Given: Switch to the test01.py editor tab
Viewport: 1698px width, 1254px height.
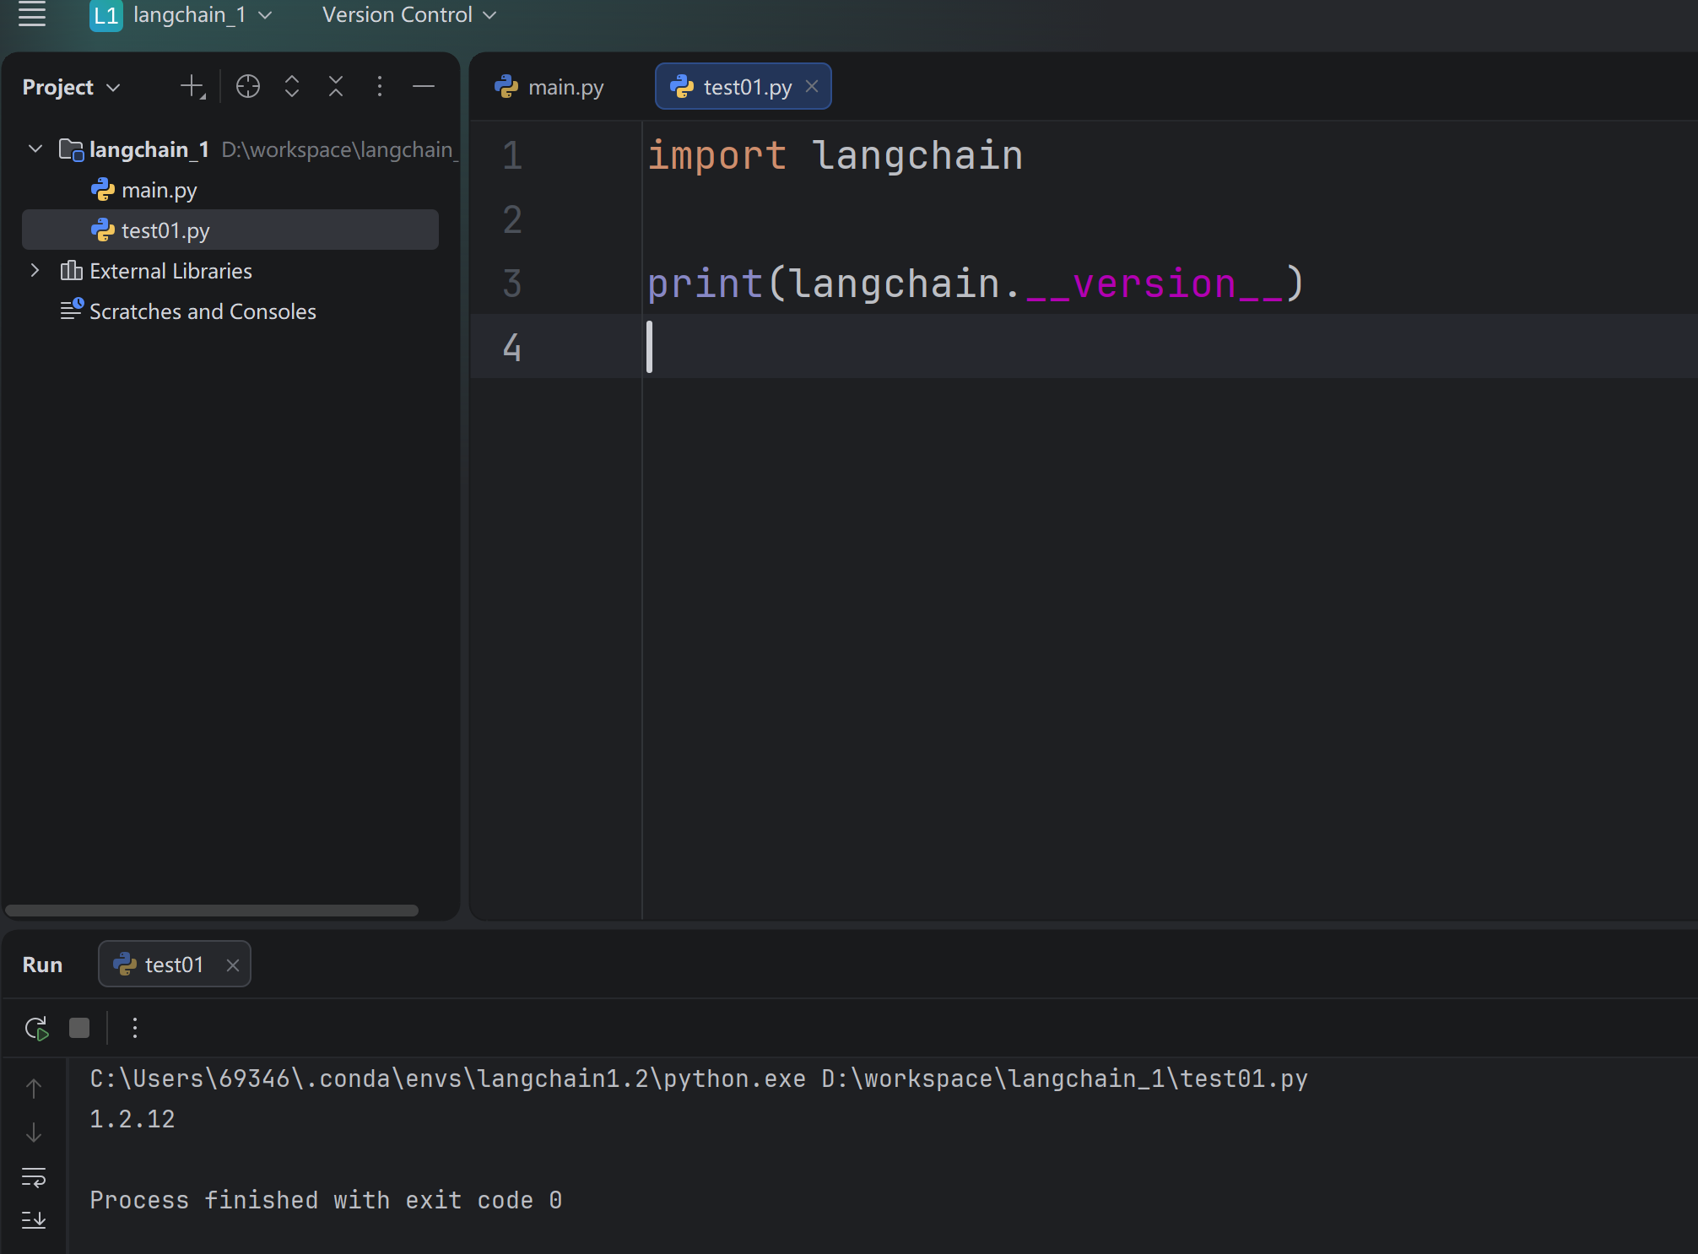Looking at the screenshot, I should pyautogui.click(x=744, y=87).
